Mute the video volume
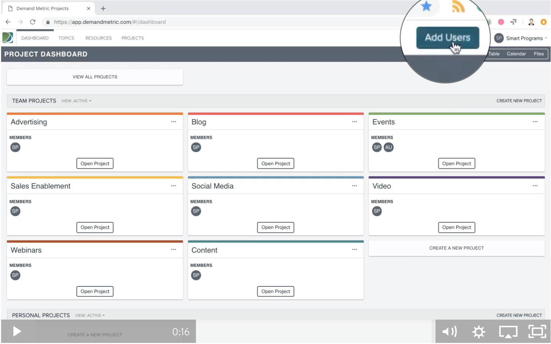551x344 pixels. coord(449,331)
